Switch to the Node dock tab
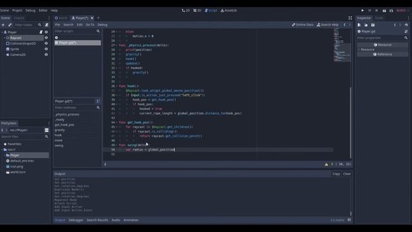The width and height of the screenshot is (412, 232). [x=379, y=18]
